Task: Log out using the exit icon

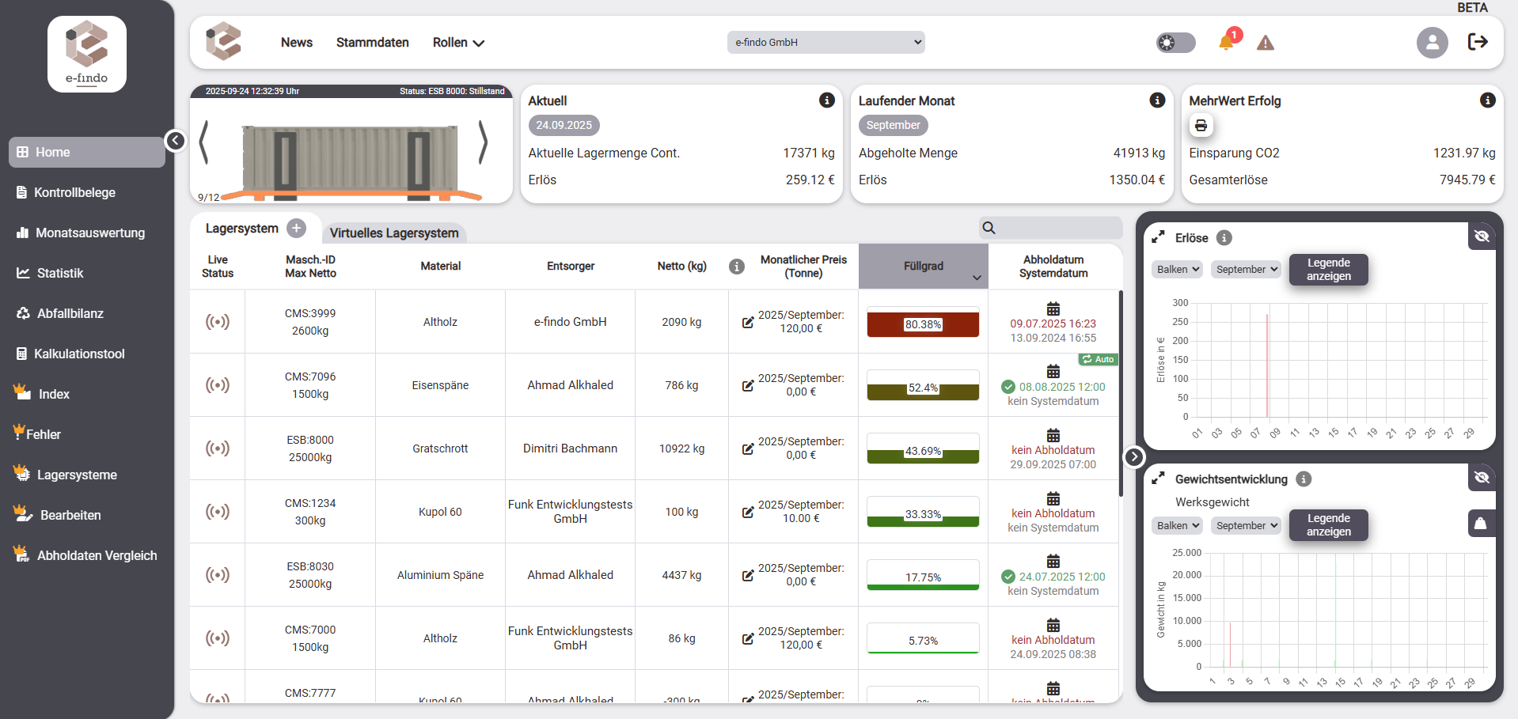Action: point(1477,42)
